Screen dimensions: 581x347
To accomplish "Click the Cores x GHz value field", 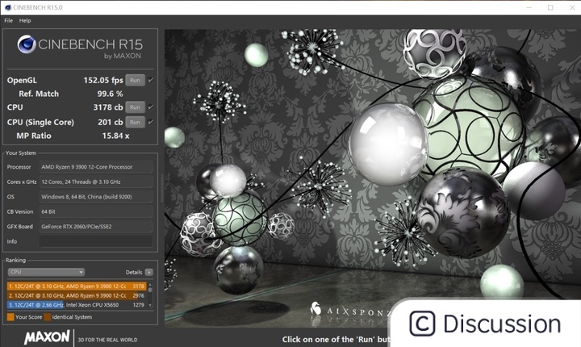I will pyautogui.click(x=96, y=182).
